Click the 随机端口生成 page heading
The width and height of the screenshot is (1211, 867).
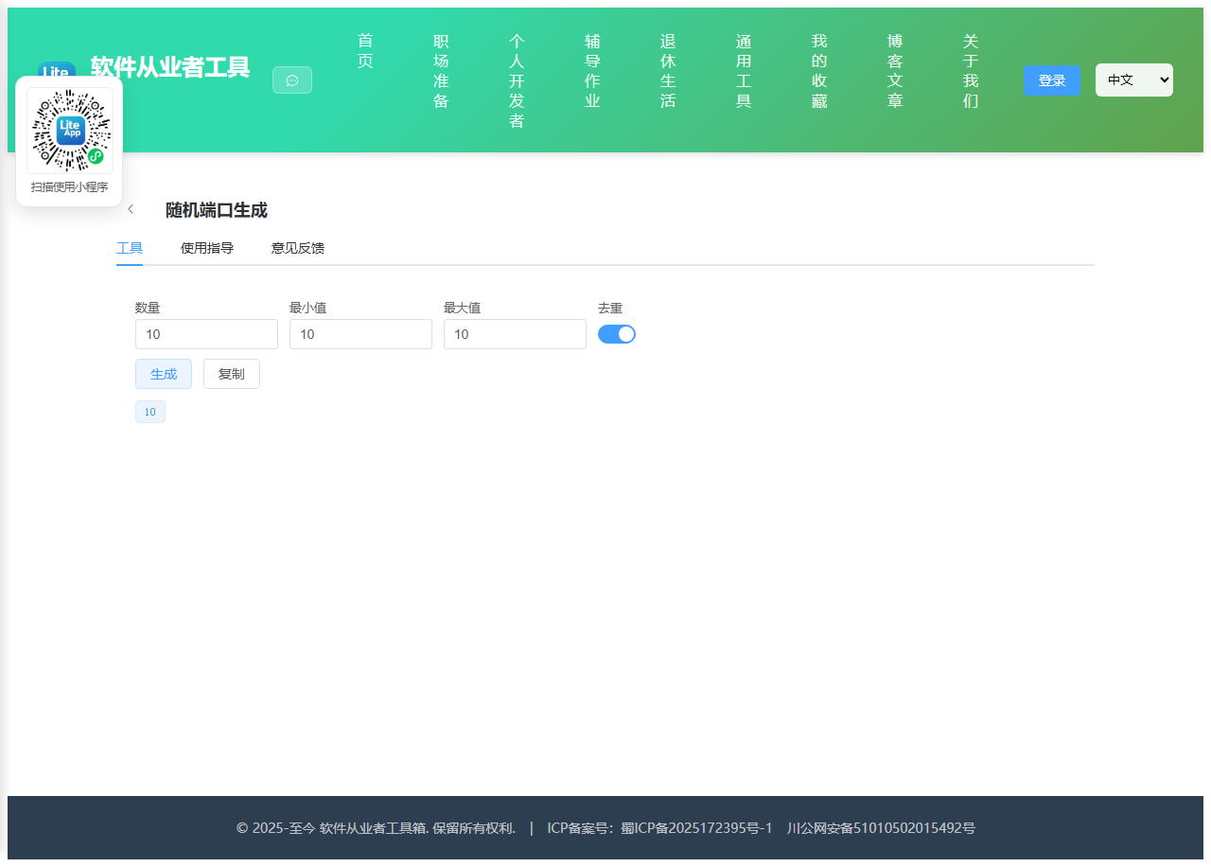point(217,210)
